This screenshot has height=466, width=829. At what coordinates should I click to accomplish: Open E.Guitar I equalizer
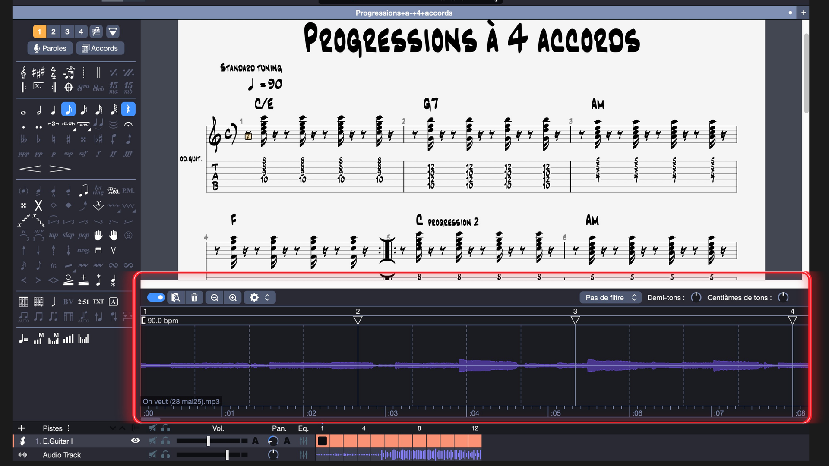304,441
